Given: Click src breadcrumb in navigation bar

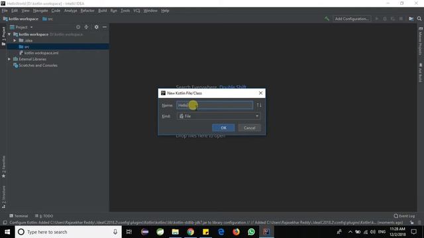Looking at the screenshot, I should pyautogui.click(x=48, y=19).
